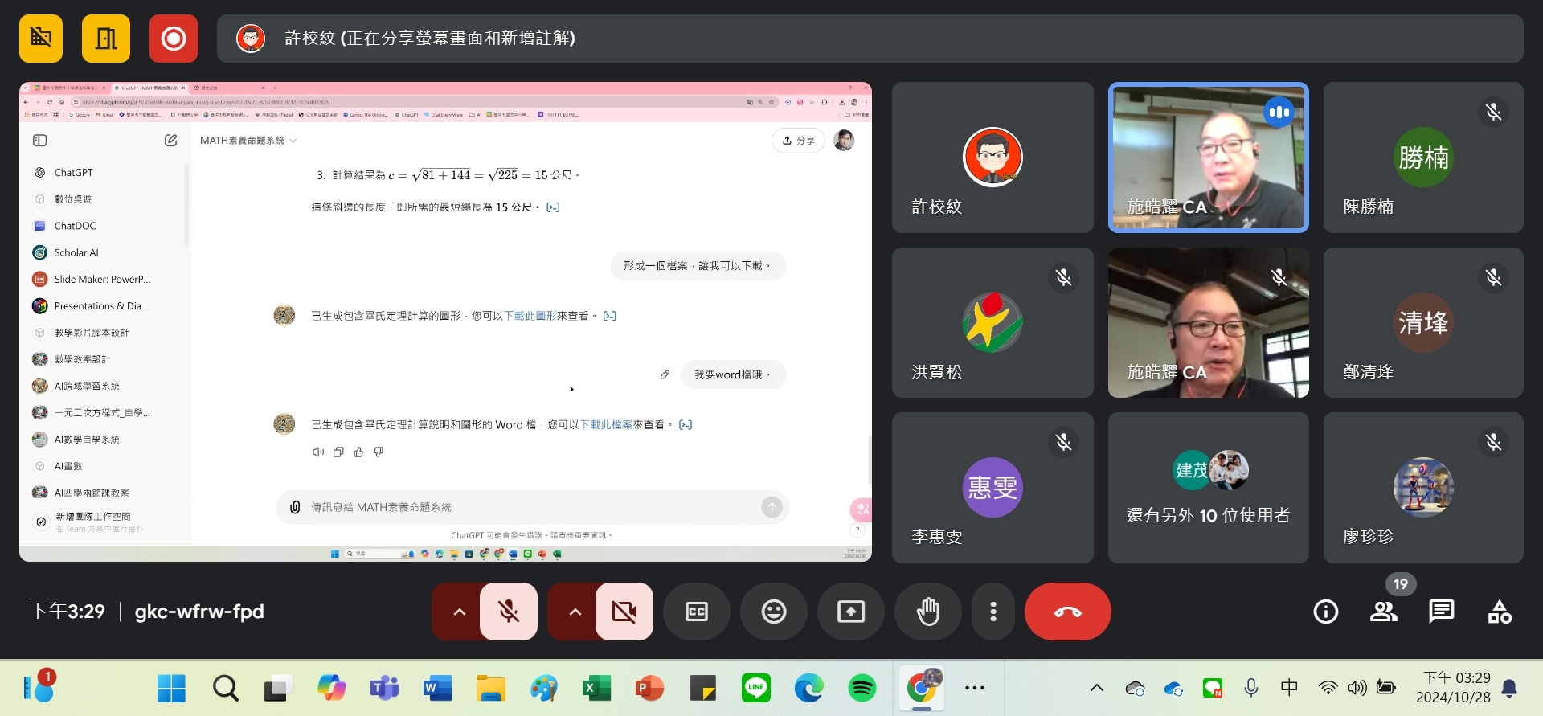Click the 下載此檔案 link

pos(606,424)
